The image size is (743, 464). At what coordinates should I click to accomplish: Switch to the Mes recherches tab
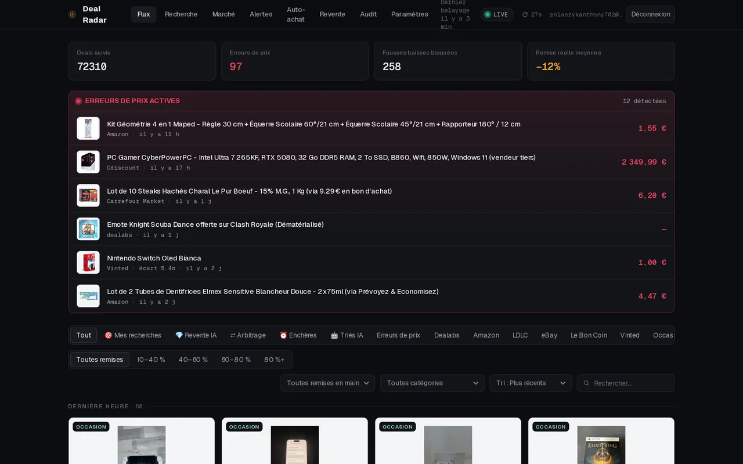133,335
